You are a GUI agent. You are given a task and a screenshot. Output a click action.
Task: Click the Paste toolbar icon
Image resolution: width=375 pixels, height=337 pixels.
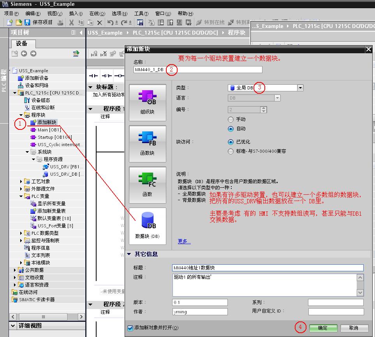point(90,23)
